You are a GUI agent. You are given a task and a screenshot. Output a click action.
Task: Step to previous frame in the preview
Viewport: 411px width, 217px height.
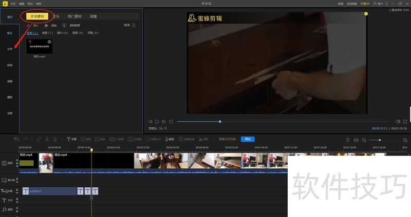pos(150,122)
